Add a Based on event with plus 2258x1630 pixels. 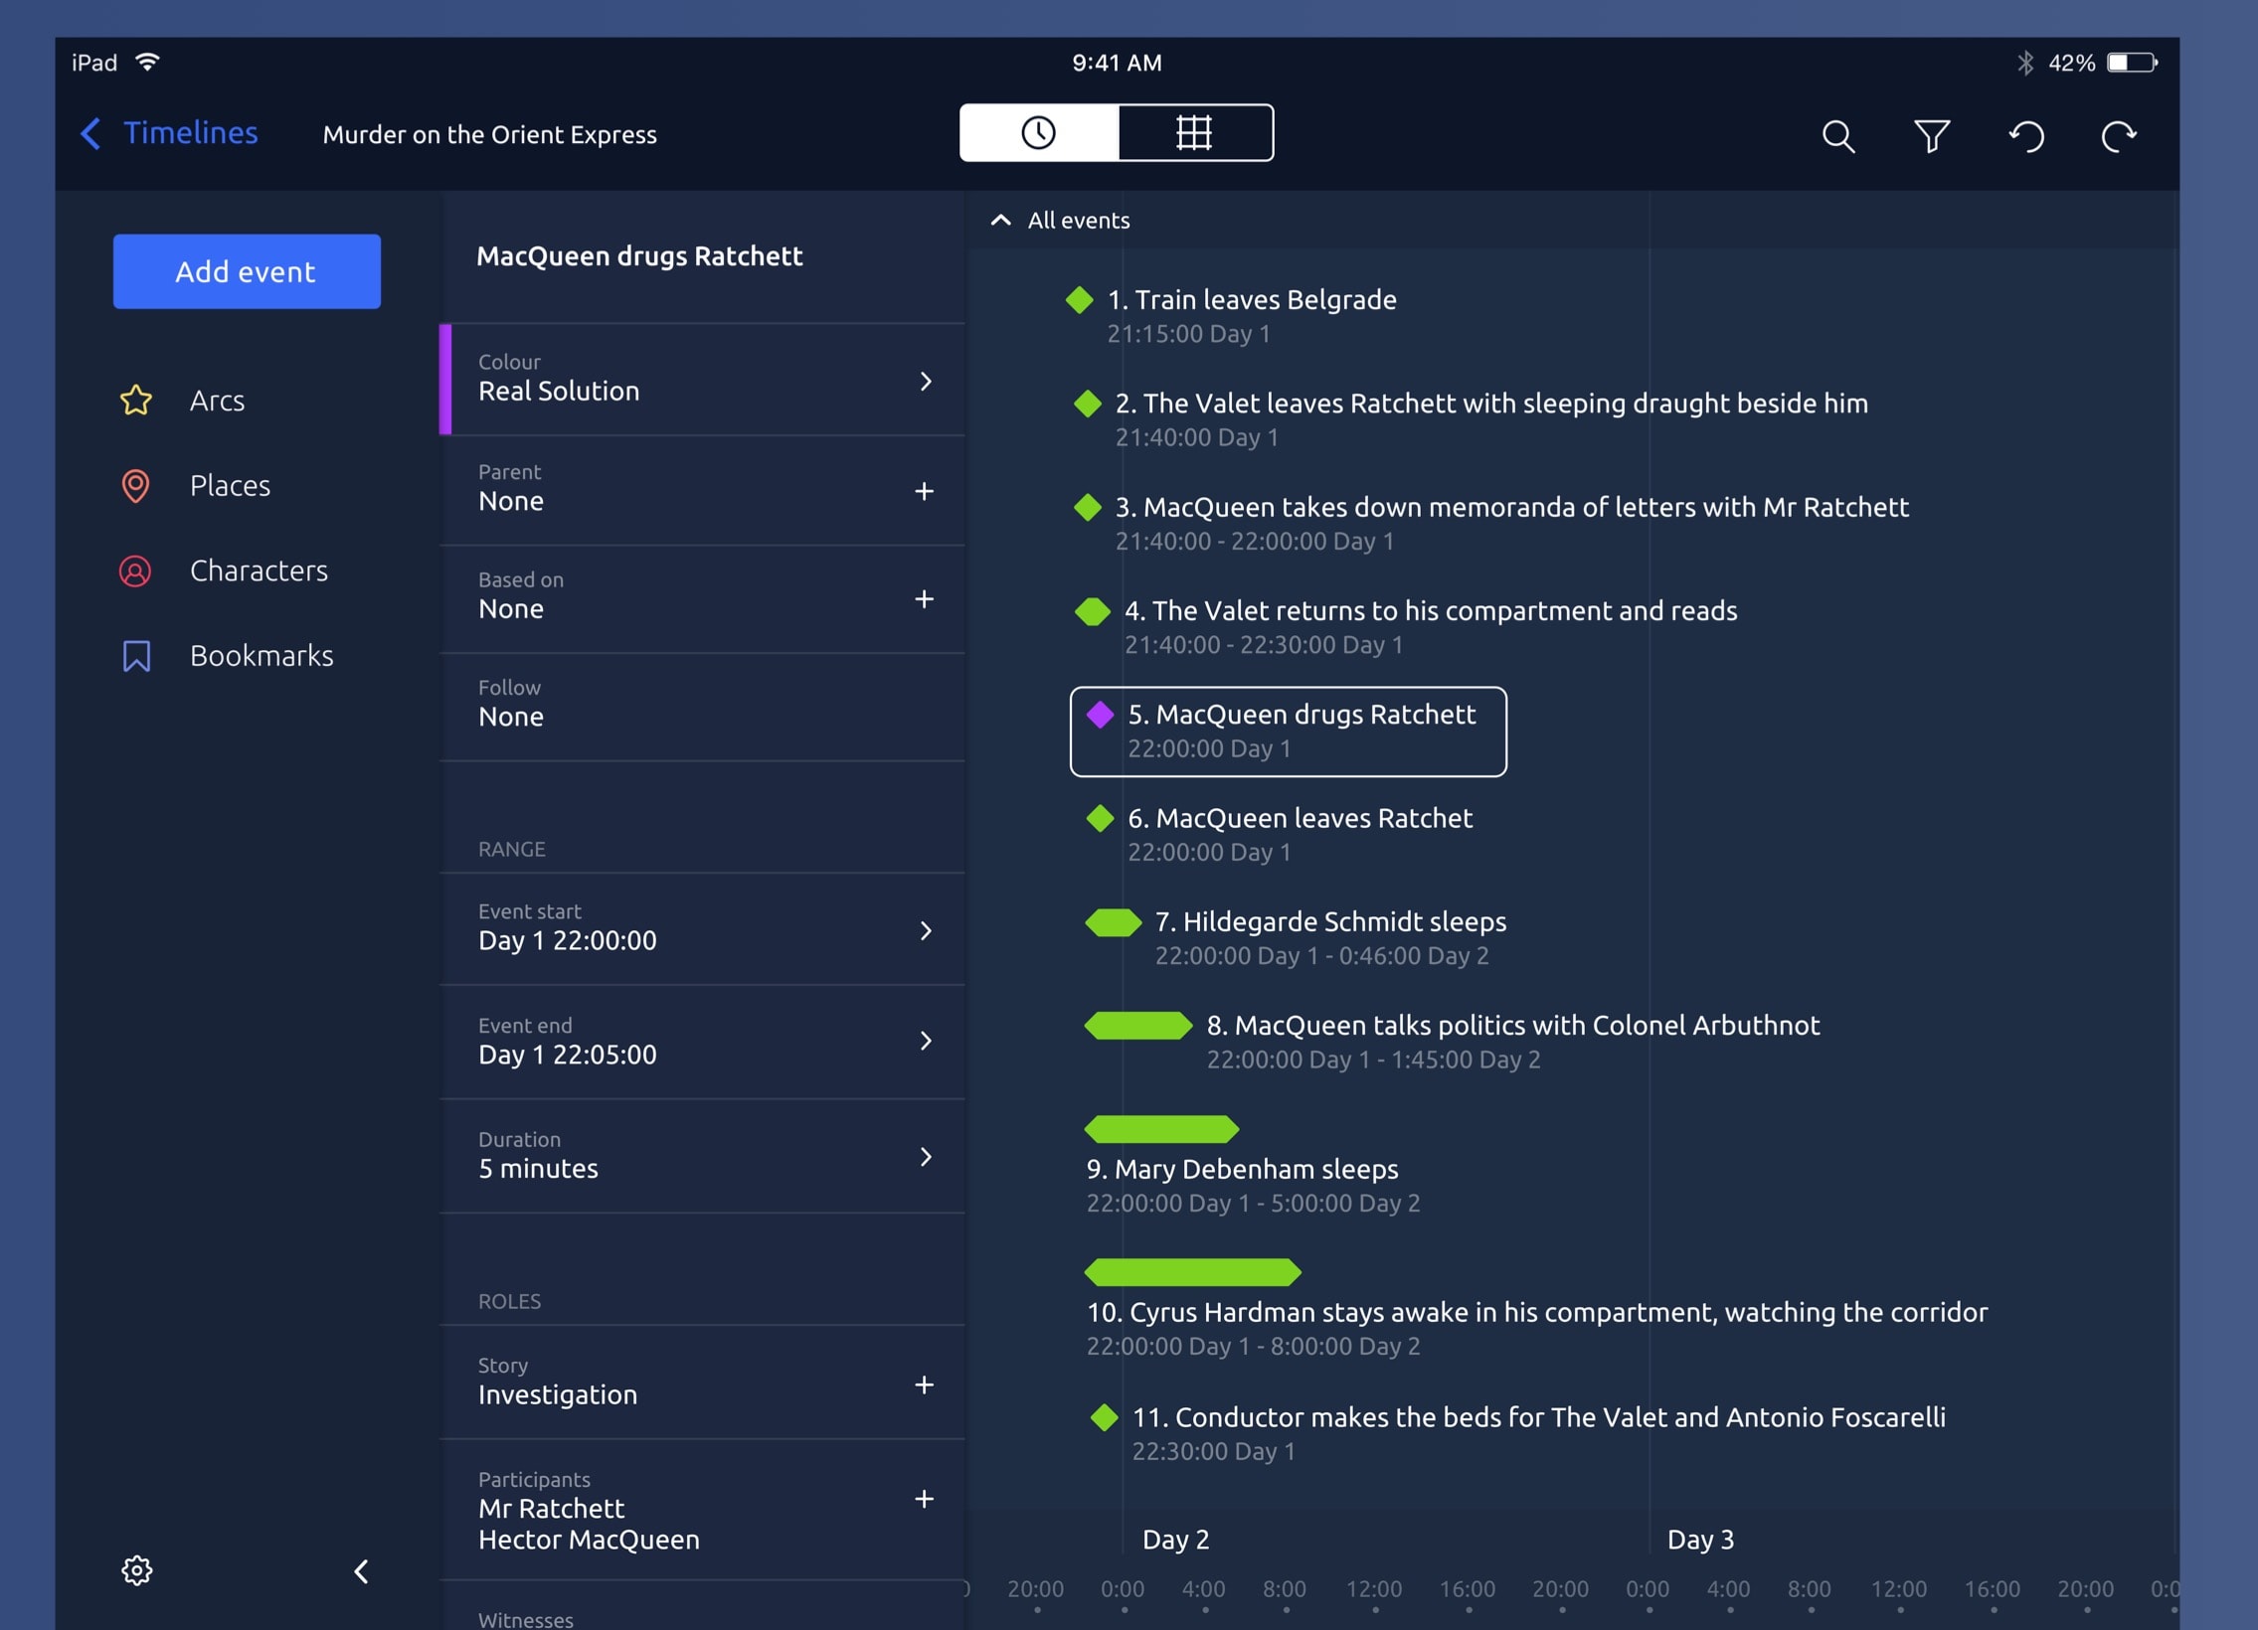924,599
